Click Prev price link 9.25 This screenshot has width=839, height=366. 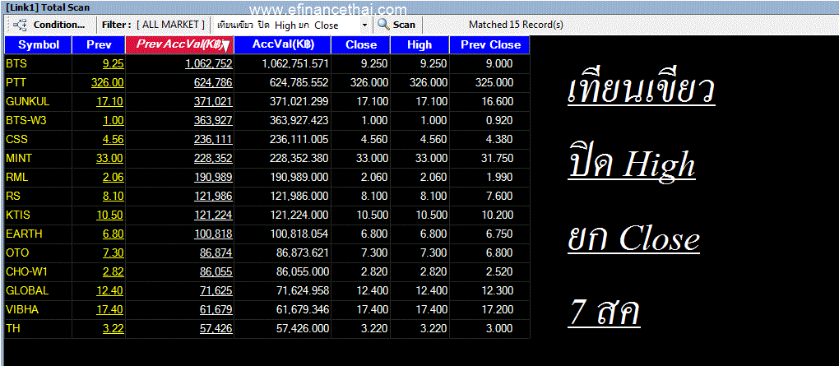(114, 63)
